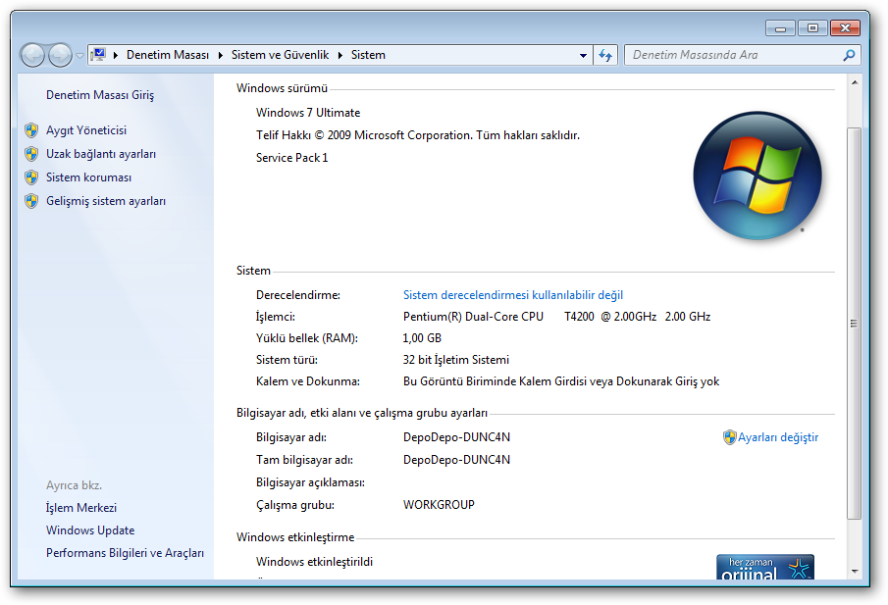
Task: Minimize the Sistem window
Action: [780, 27]
